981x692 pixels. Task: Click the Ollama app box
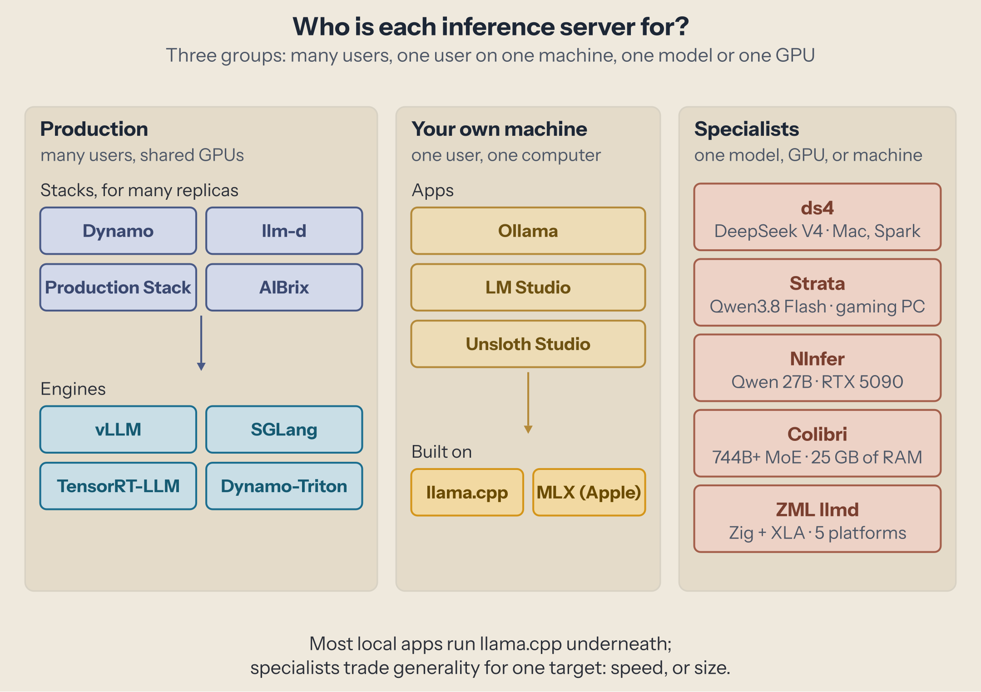coord(528,231)
